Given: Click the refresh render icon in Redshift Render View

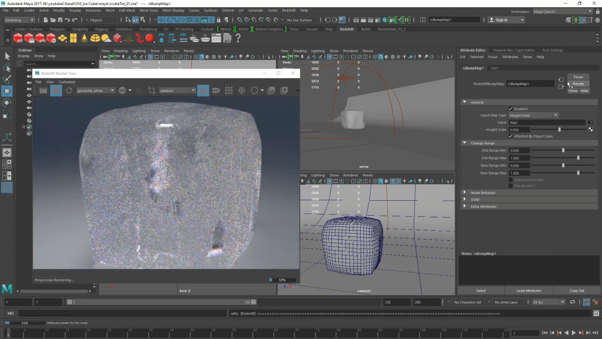Looking at the screenshot, I should (x=69, y=90).
